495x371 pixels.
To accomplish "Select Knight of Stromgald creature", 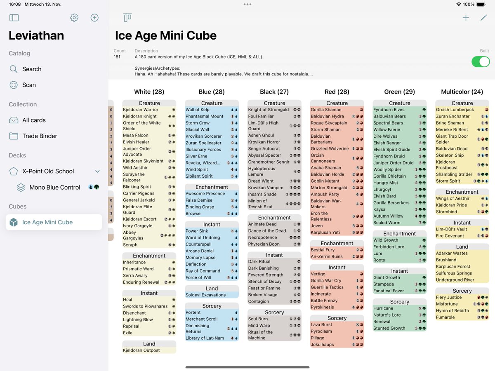I will [x=274, y=110].
